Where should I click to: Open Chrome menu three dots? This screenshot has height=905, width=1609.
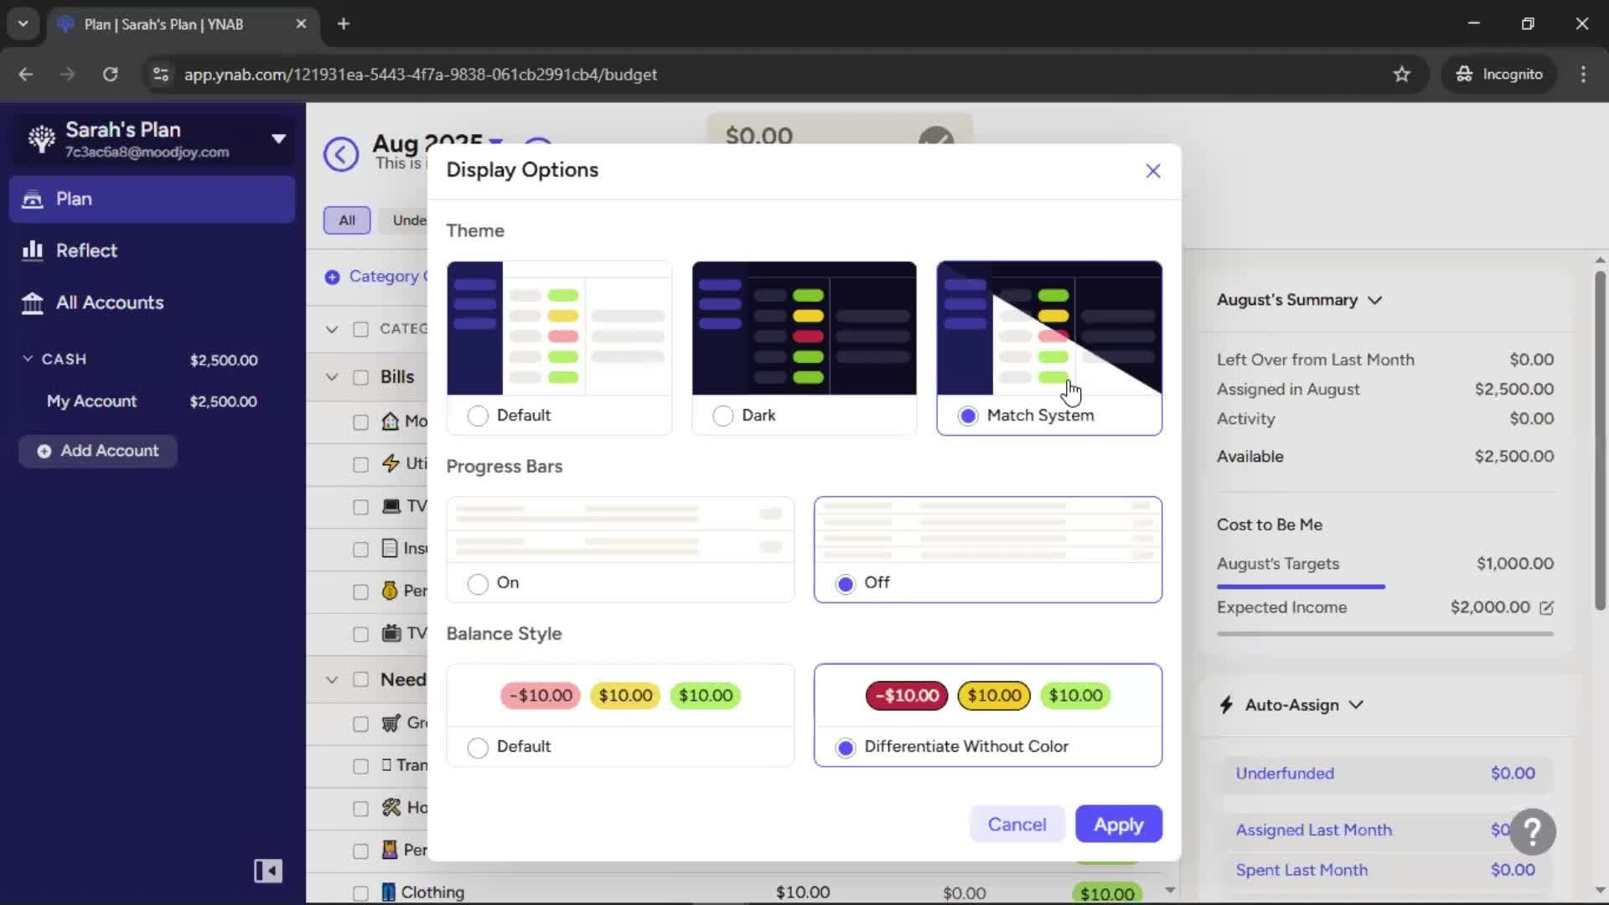pyautogui.click(x=1583, y=75)
